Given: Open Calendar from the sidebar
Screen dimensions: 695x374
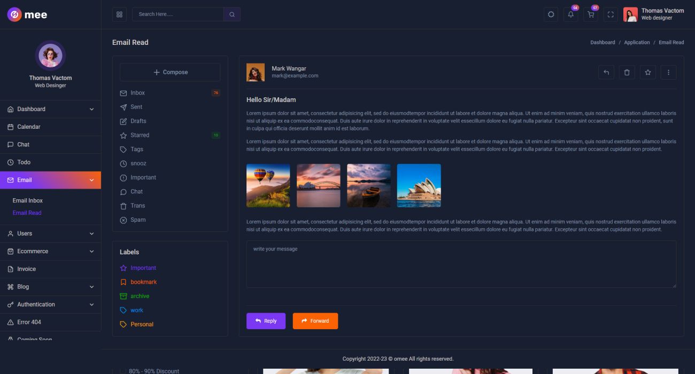Looking at the screenshot, I should point(50,127).
